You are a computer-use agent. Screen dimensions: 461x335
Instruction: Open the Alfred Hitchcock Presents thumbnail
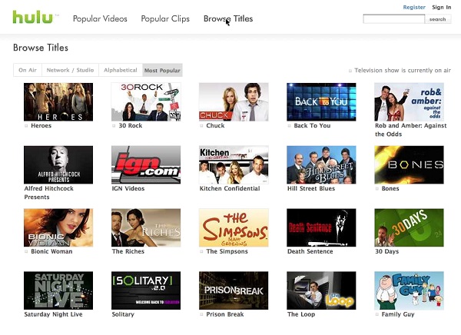pos(58,164)
